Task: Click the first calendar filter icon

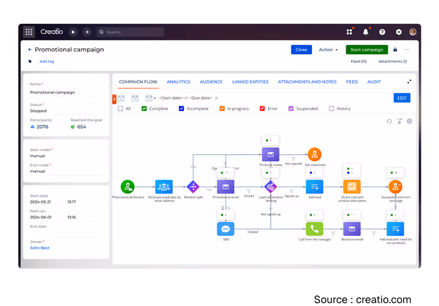Action: point(121,98)
